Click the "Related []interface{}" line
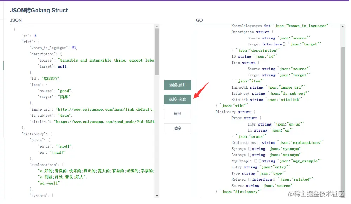 point(273,180)
